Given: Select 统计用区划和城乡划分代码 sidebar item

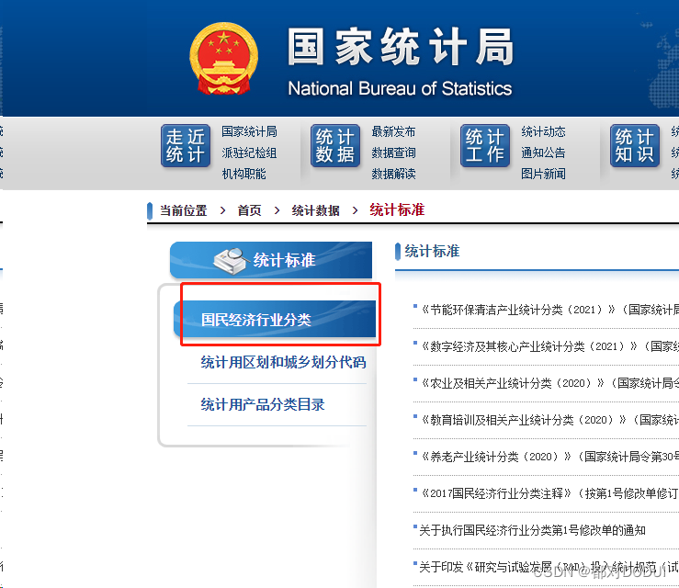Looking at the screenshot, I should click(283, 362).
